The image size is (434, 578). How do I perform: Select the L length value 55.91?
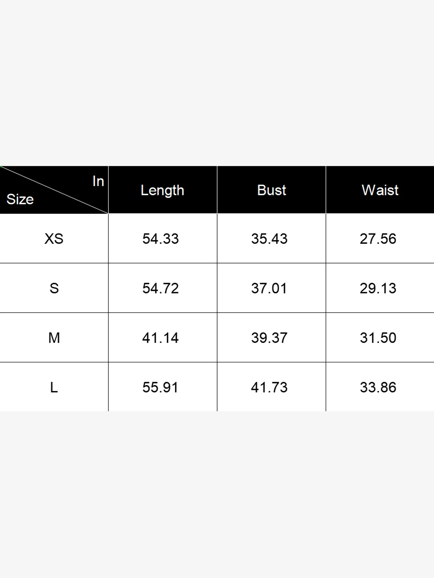[x=160, y=387]
